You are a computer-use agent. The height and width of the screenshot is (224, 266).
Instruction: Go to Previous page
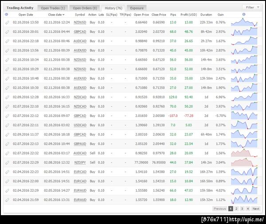220,209
